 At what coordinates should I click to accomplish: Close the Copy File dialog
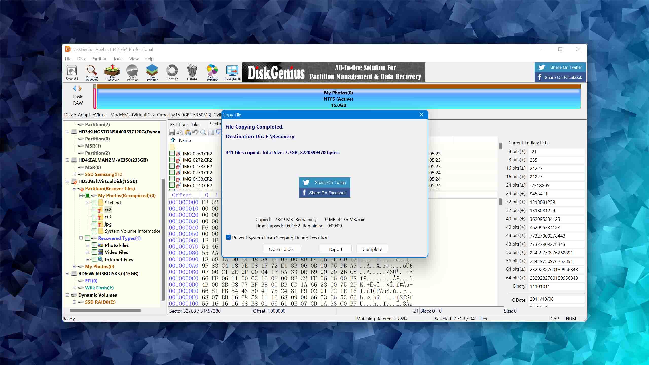pos(421,115)
